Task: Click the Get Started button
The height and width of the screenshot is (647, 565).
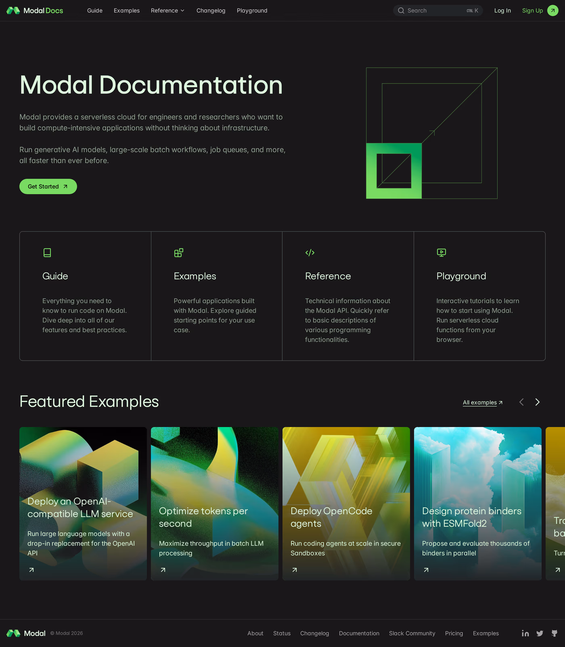Action: click(48, 186)
